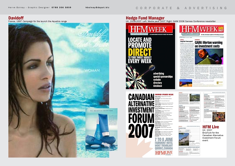Select the phone number 0788 306 5859

pos(62,8)
